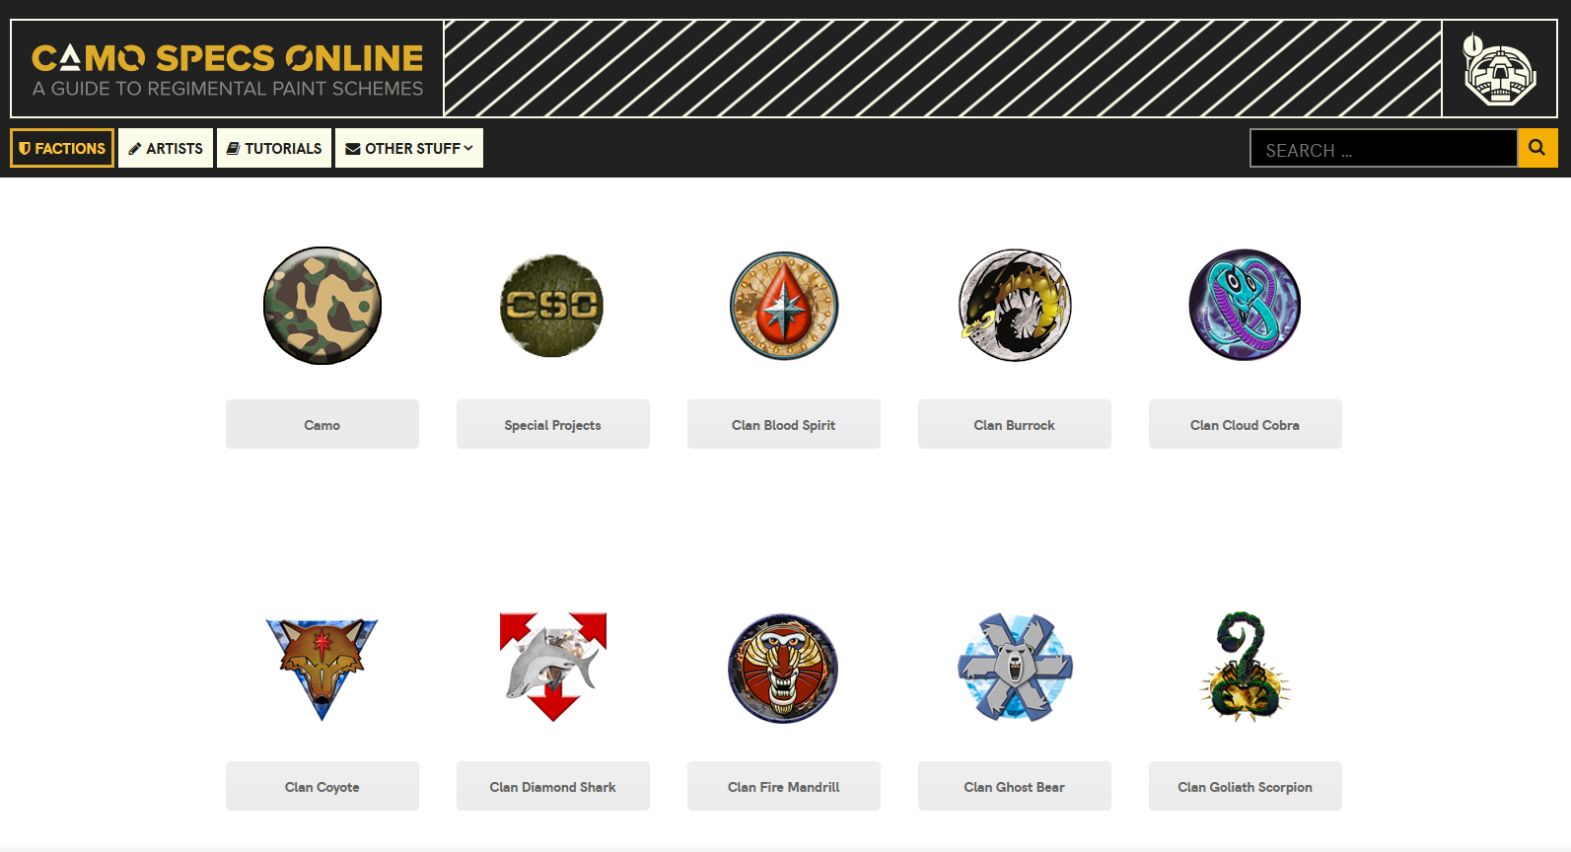Open Camo Specs Online home logo
The image size is (1571, 852).
click(227, 69)
